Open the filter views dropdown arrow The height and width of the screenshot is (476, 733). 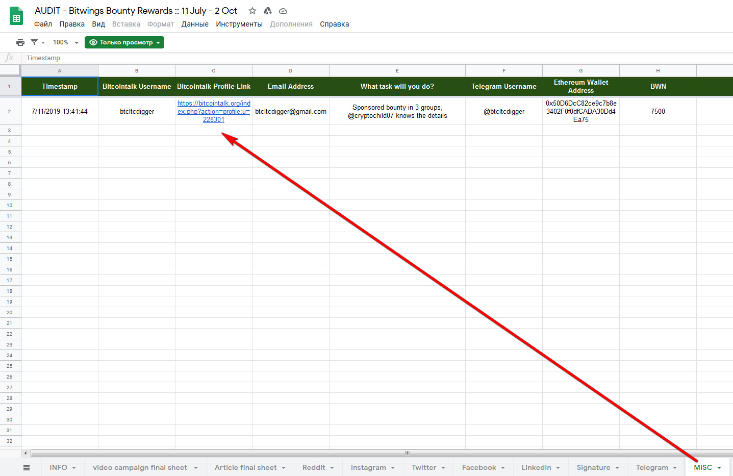click(43, 43)
